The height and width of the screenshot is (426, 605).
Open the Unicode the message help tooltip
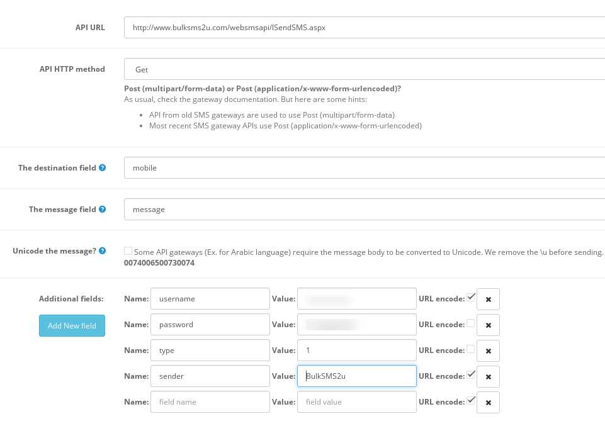tap(102, 251)
